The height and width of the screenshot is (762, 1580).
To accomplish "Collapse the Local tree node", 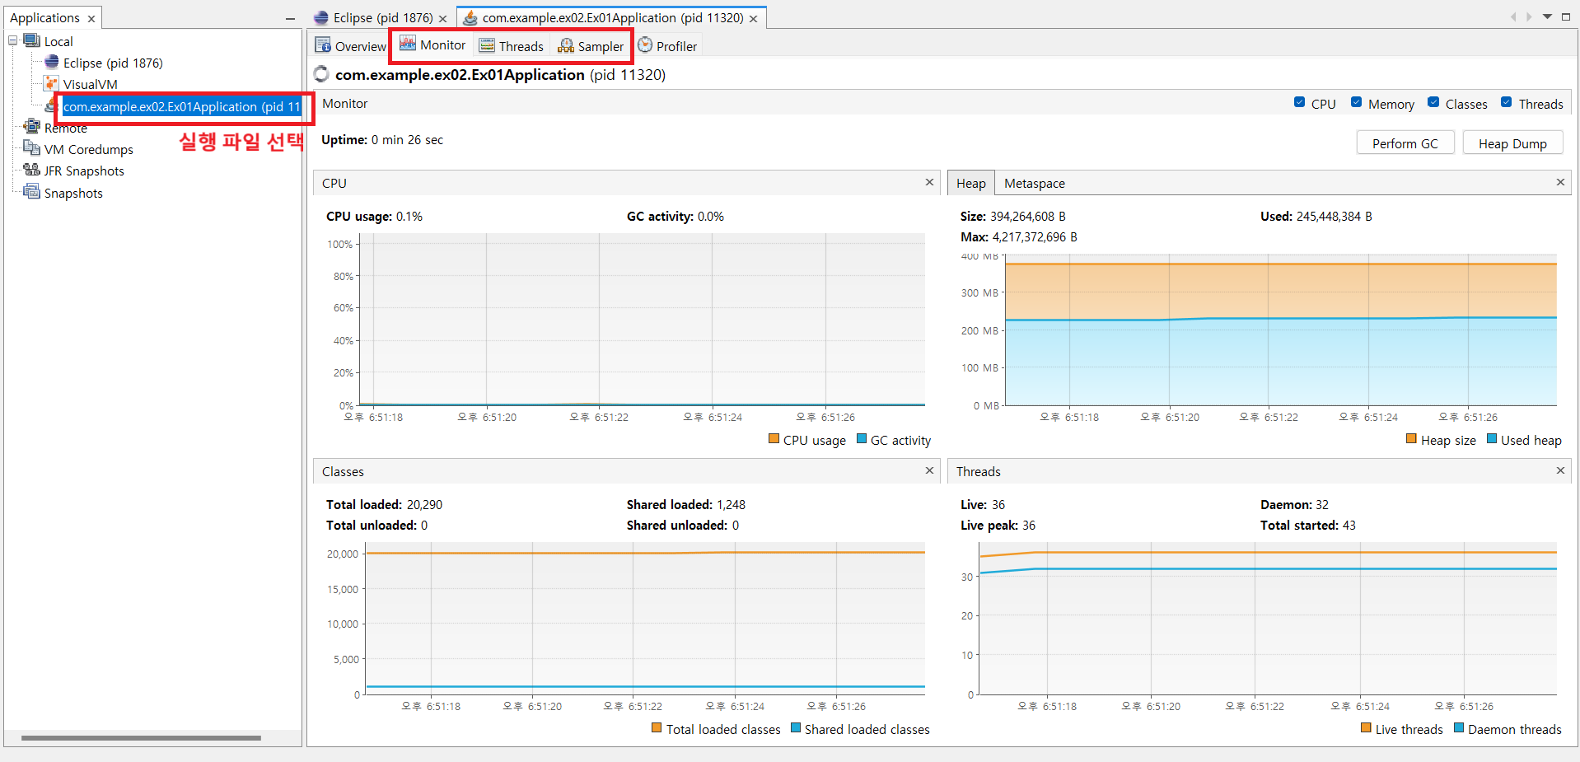I will pyautogui.click(x=12, y=40).
